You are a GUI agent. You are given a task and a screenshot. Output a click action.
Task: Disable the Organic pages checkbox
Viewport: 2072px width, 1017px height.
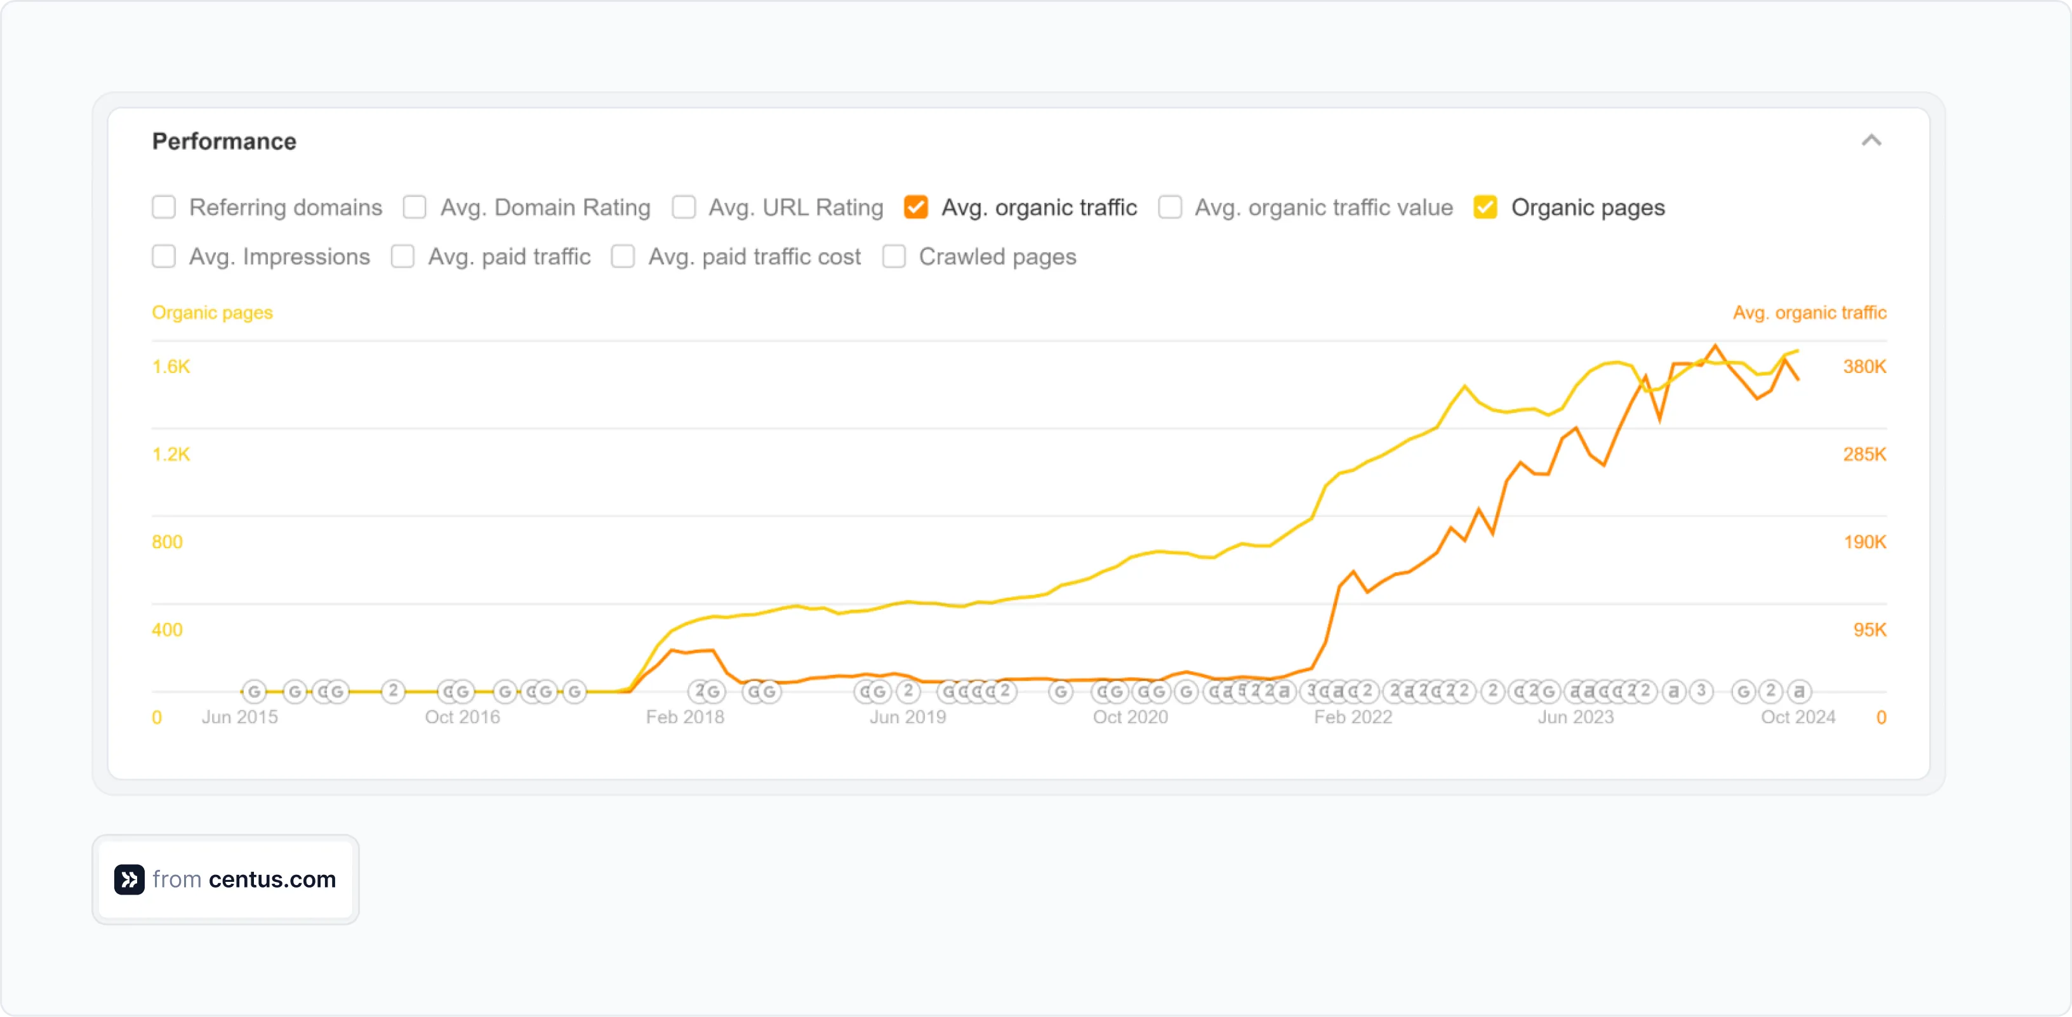[x=1485, y=207]
